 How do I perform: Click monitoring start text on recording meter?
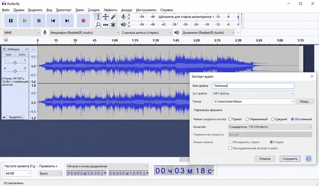(x=185, y=17)
